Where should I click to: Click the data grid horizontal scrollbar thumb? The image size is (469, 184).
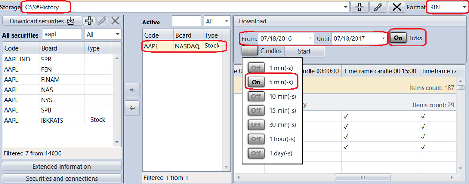click(x=363, y=177)
